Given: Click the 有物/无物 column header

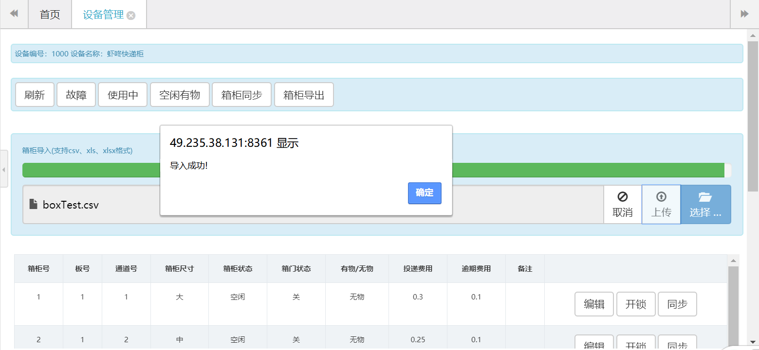Looking at the screenshot, I should (x=357, y=268).
